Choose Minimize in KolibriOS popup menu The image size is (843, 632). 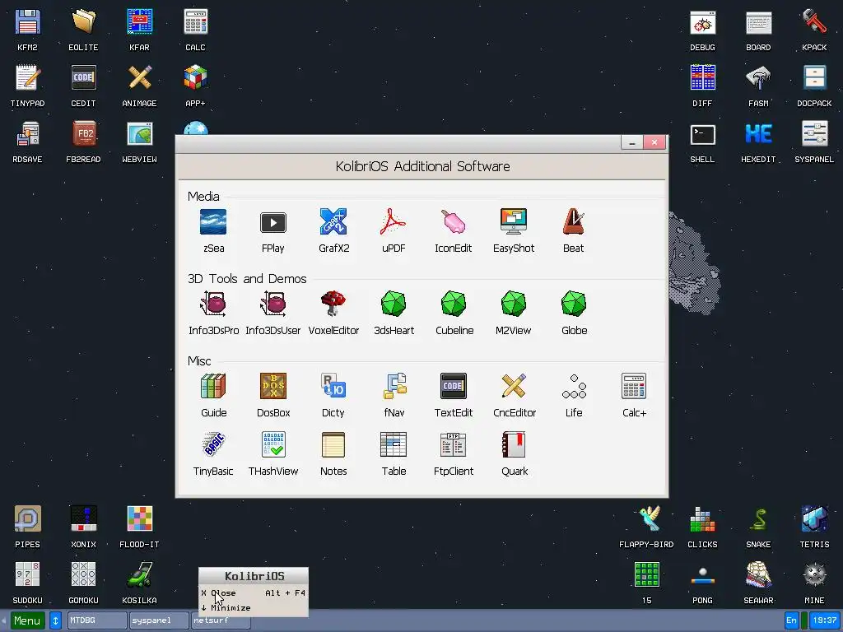tap(254, 608)
